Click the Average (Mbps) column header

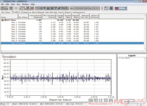(60, 16)
